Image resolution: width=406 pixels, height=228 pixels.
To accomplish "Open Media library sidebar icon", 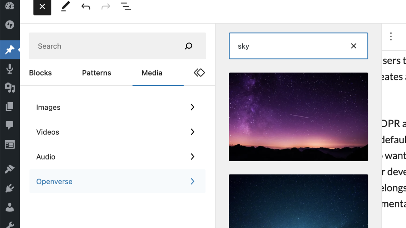I will 10,87.
